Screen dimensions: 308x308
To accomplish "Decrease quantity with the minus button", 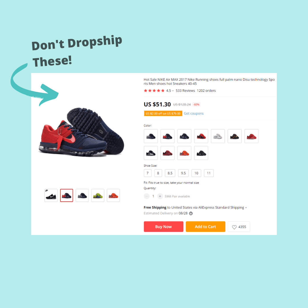I will (147, 196).
